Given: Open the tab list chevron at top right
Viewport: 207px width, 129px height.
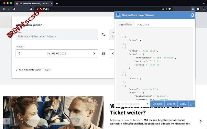Looking at the screenshot, I should pyautogui.click(x=204, y=4).
